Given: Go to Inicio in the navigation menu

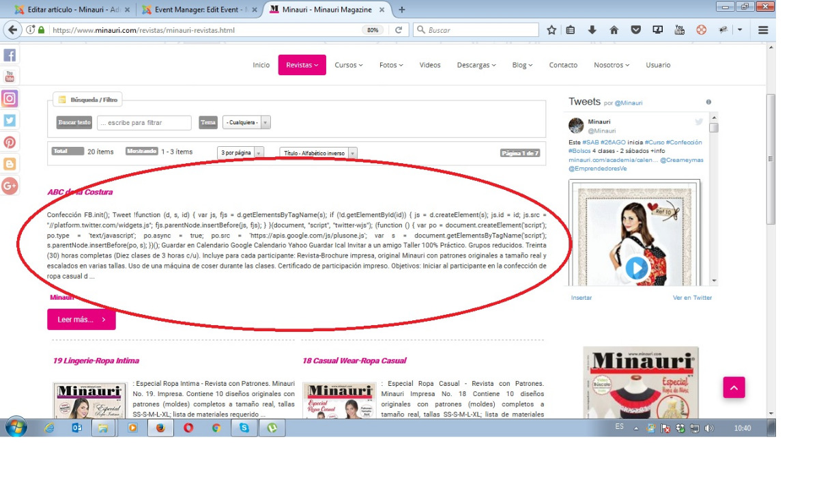Looking at the screenshot, I should [261, 65].
